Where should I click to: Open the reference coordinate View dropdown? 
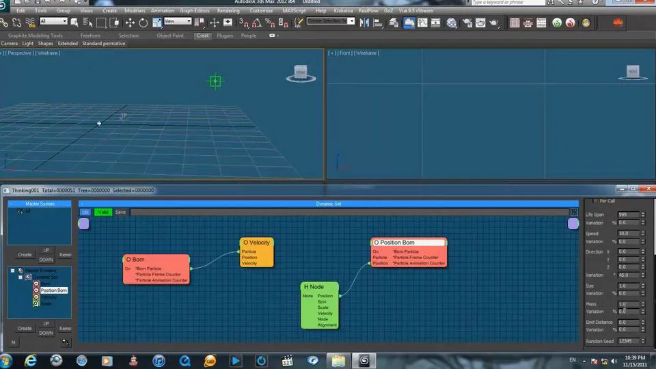pyautogui.click(x=178, y=21)
